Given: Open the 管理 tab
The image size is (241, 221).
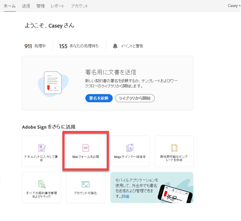Looking at the screenshot, I should (40, 6).
